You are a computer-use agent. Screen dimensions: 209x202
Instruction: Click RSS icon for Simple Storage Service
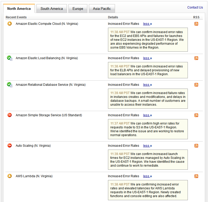(x=196, y=115)
